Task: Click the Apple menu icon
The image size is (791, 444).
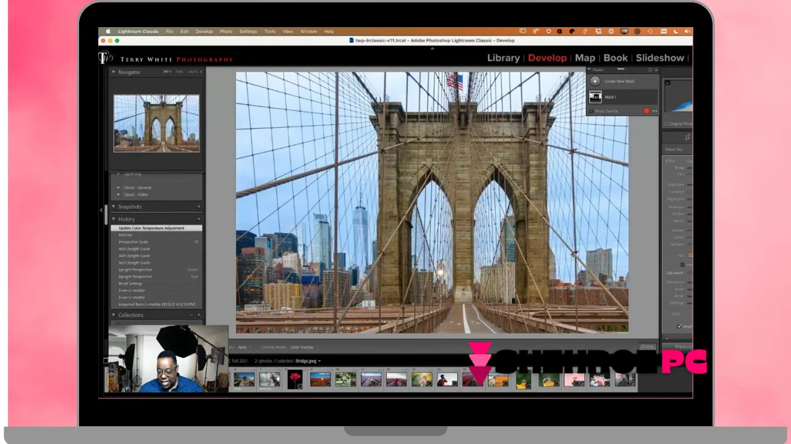Action: [x=108, y=31]
